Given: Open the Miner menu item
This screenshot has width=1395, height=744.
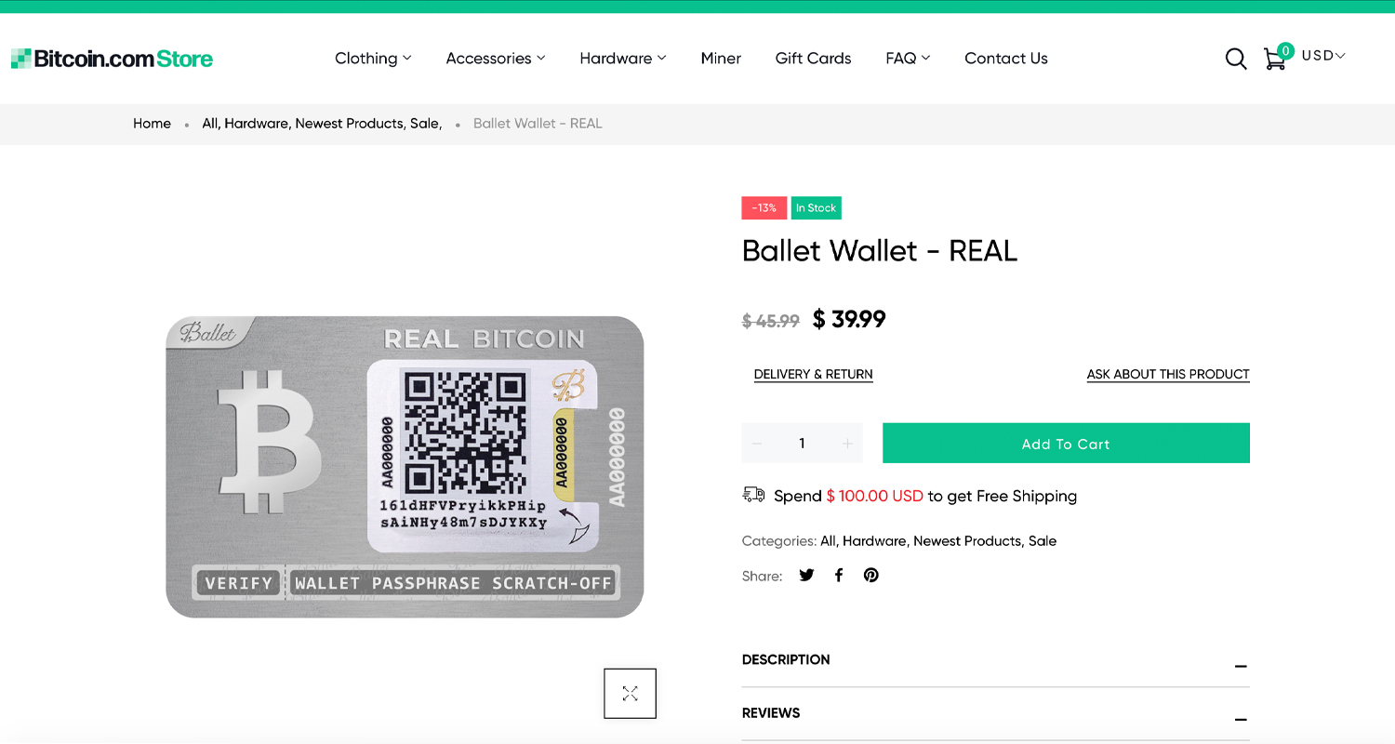Looking at the screenshot, I should [721, 59].
